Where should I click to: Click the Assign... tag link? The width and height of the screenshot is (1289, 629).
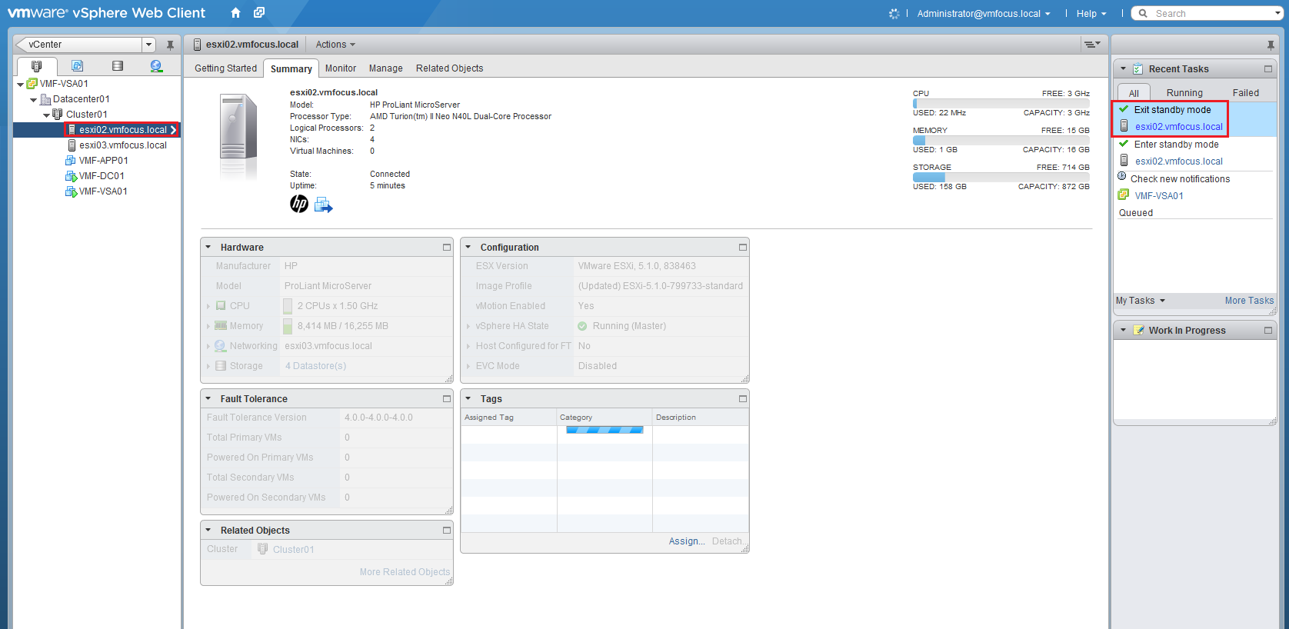[x=686, y=541]
